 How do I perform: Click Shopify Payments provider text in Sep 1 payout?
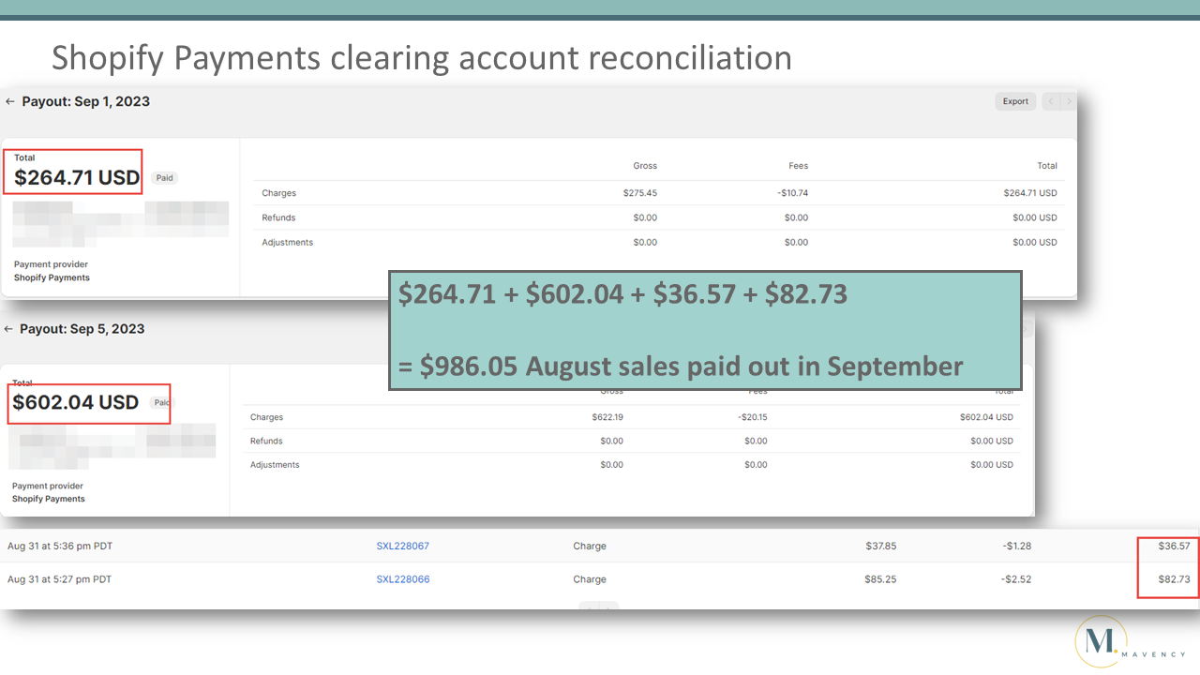(x=52, y=277)
